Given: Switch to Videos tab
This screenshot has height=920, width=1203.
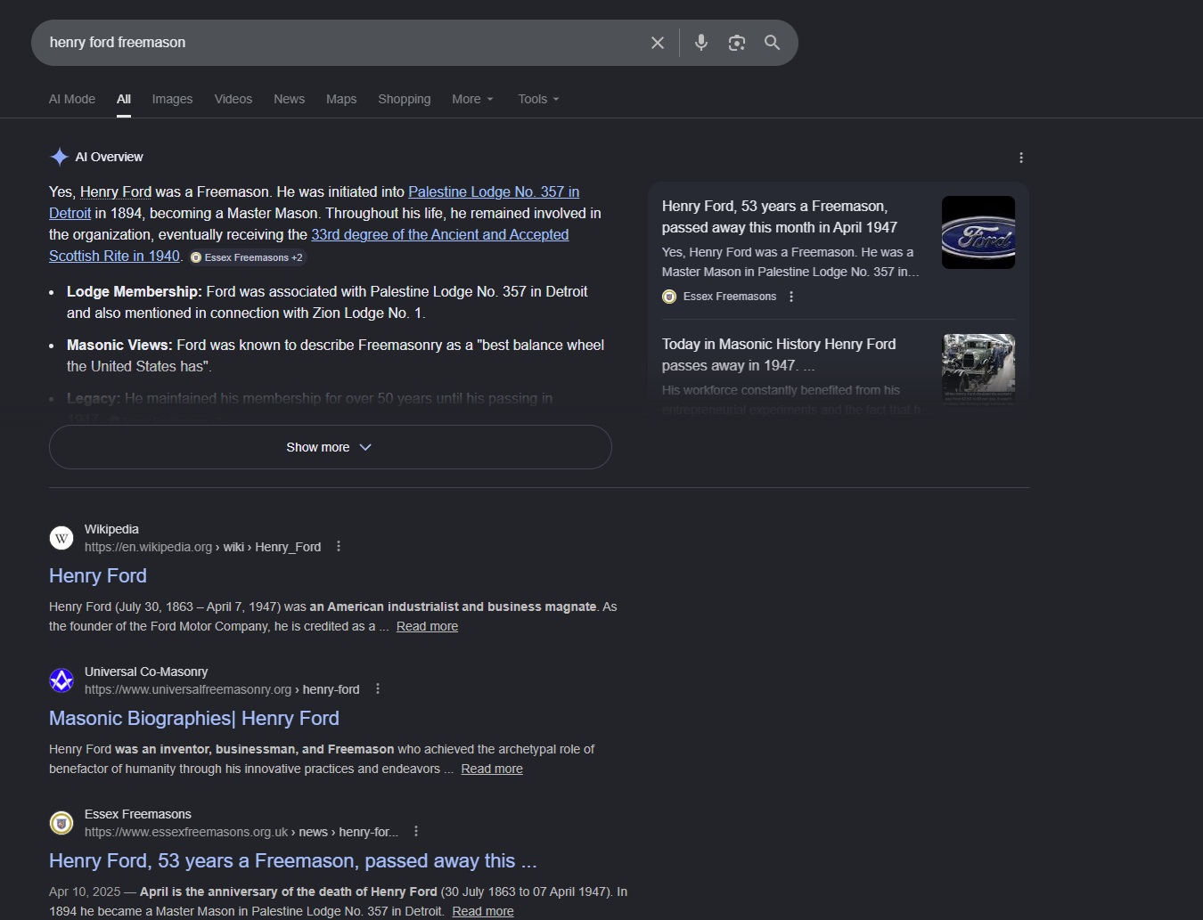Looking at the screenshot, I should click(233, 99).
